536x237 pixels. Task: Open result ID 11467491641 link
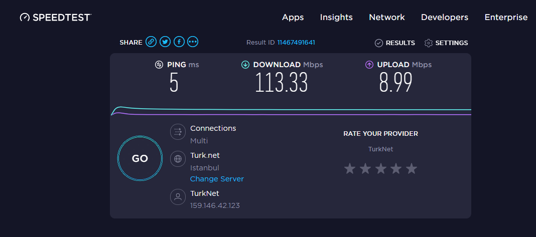tap(296, 43)
